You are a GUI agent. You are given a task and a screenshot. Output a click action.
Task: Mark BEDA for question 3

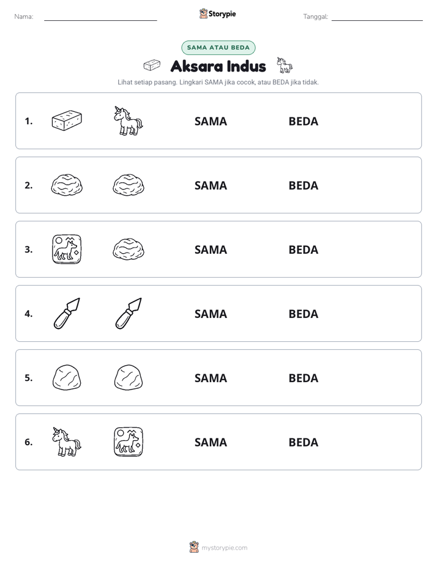303,249
